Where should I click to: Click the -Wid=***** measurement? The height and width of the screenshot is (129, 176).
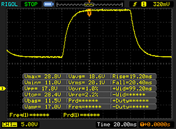[x=129, y=95]
